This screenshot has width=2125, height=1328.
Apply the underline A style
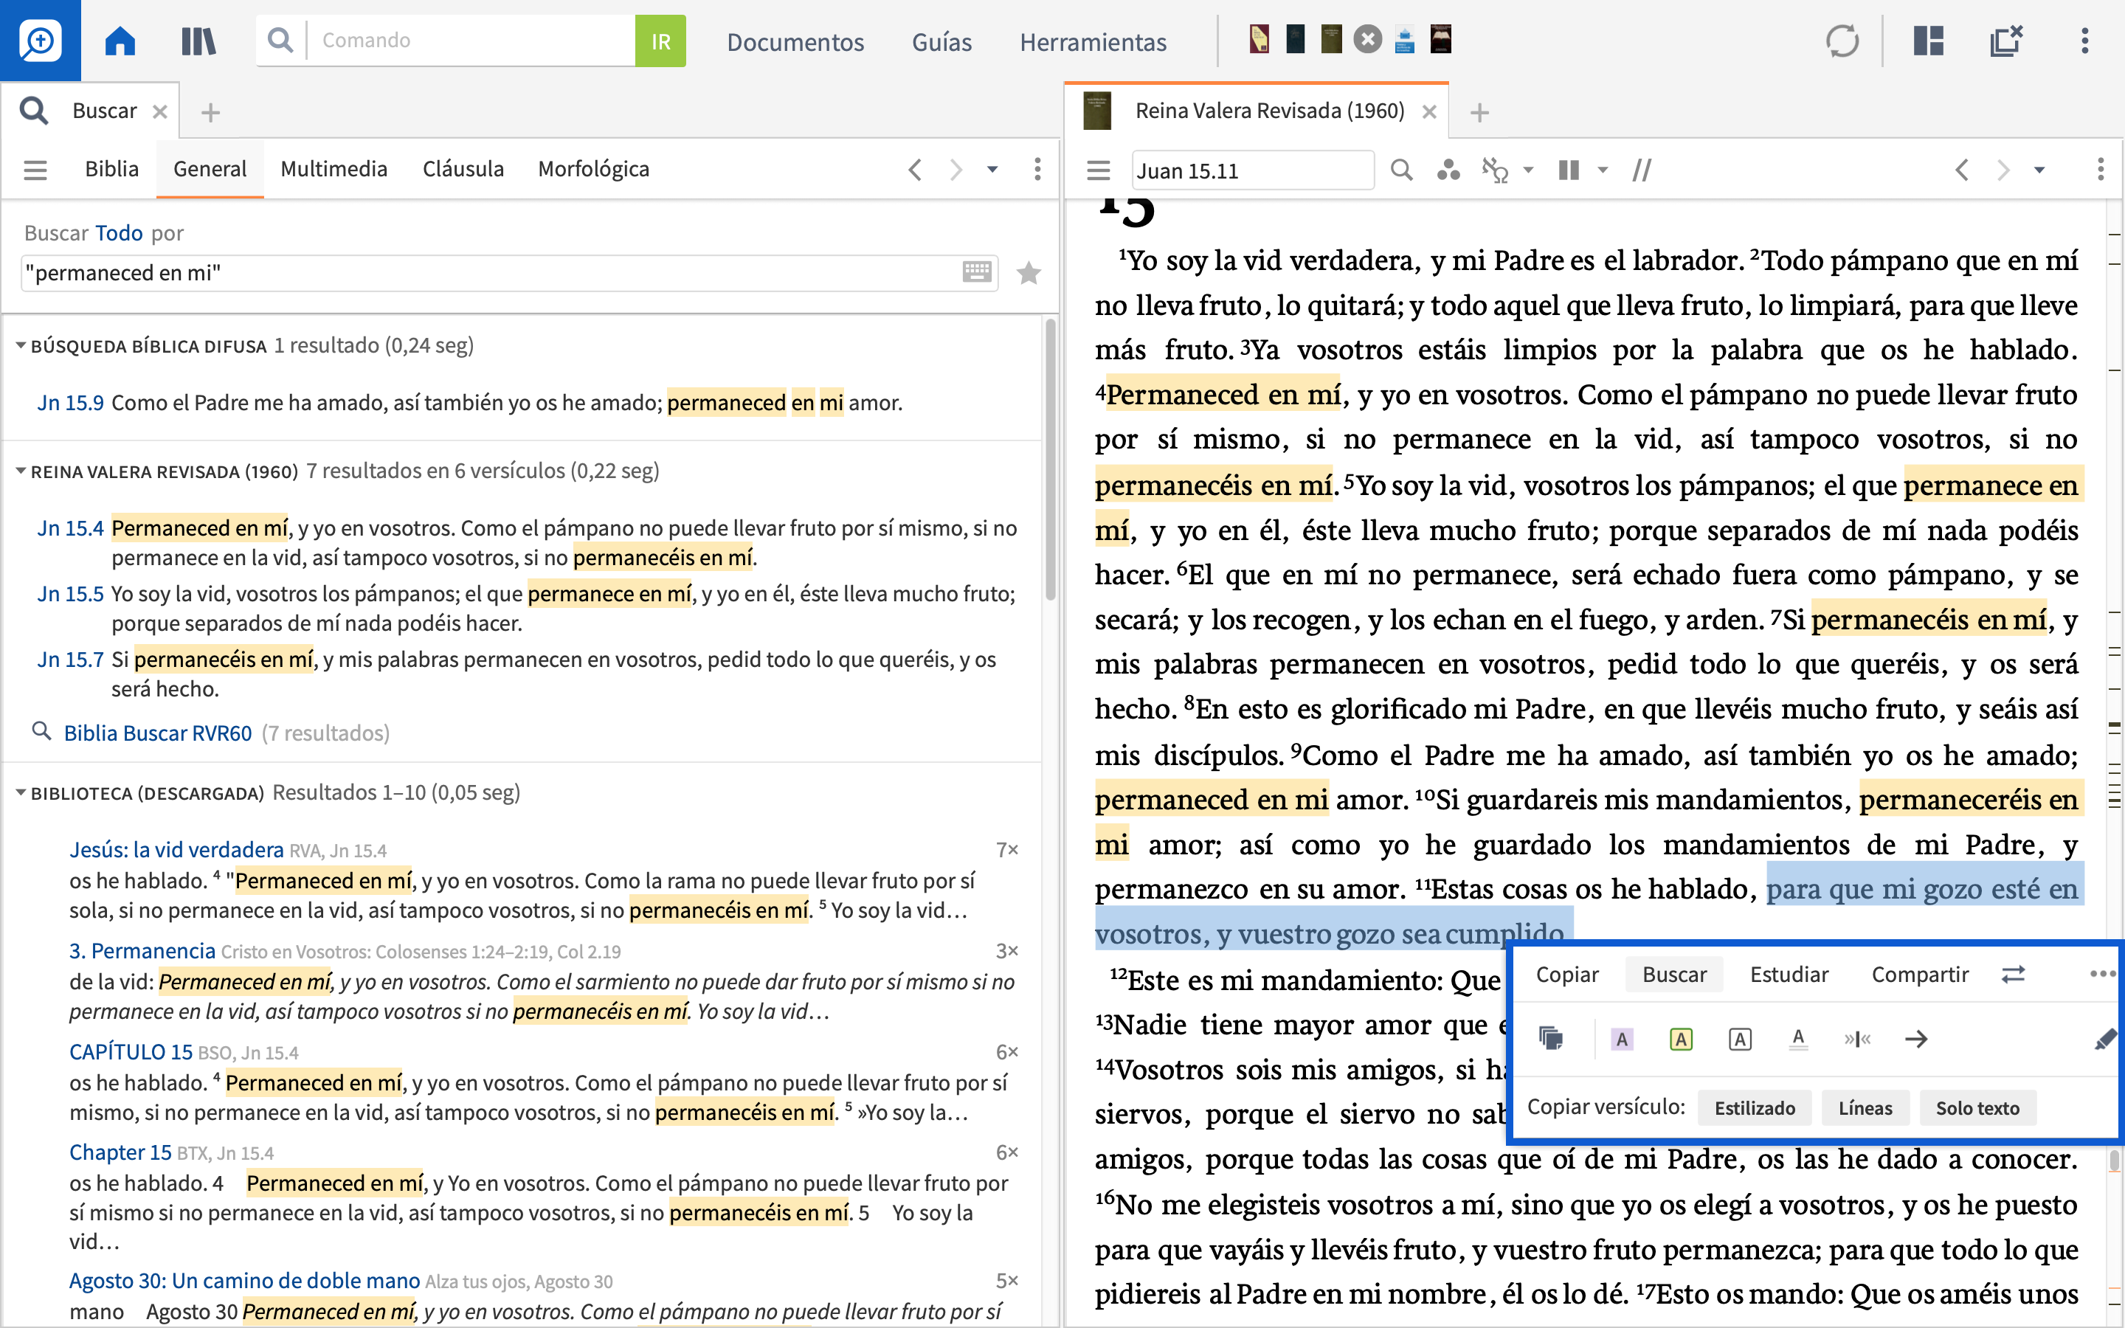tap(1798, 1039)
